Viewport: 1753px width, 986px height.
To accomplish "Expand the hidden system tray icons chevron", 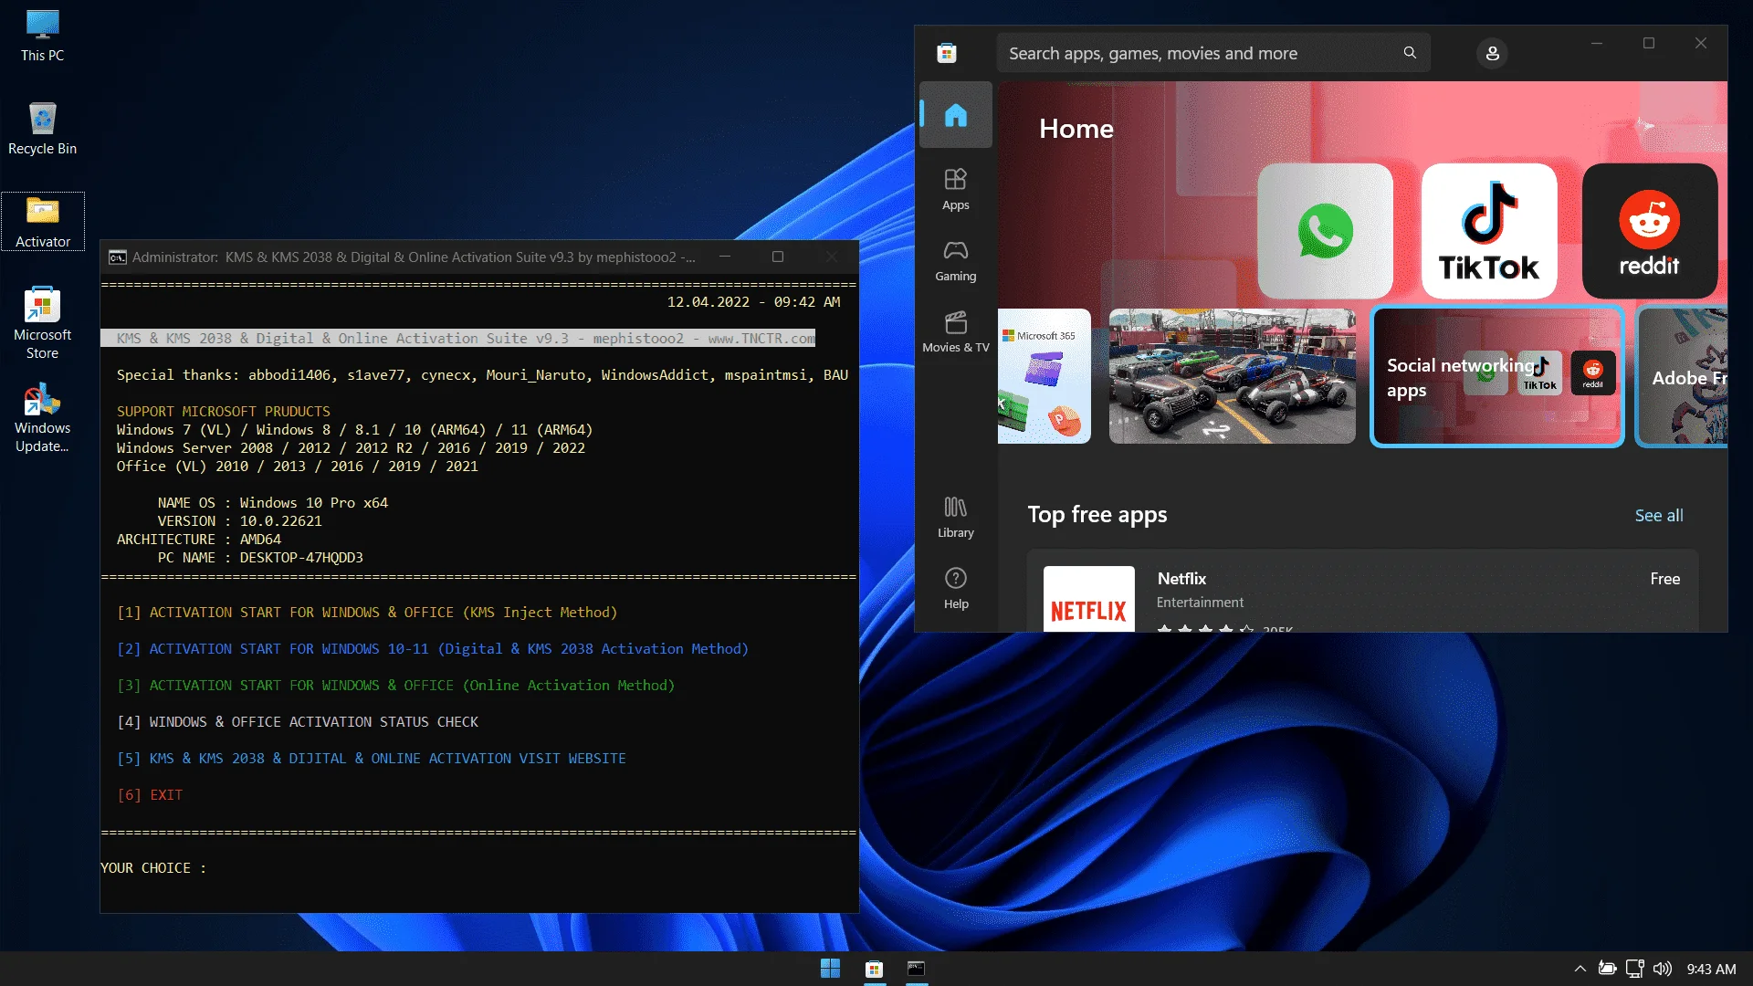I will click(x=1580, y=969).
